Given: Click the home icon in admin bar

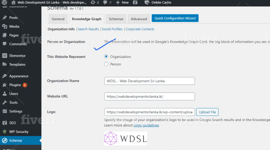Looking at the screenshot, I should pyautogui.click(x=13, y=2).
